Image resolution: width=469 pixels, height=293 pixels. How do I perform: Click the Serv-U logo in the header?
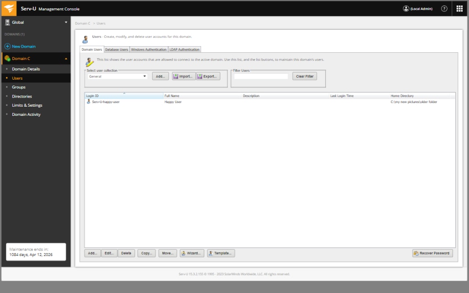[x=9, y=8]
